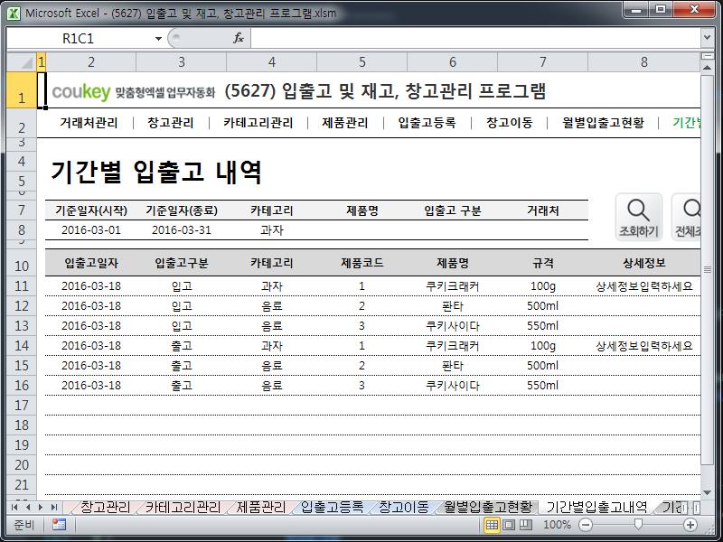The width and height of the screenshot is (723, 542).
Task: Go to previous sheet tab arrow
Action: click(28, 508)
